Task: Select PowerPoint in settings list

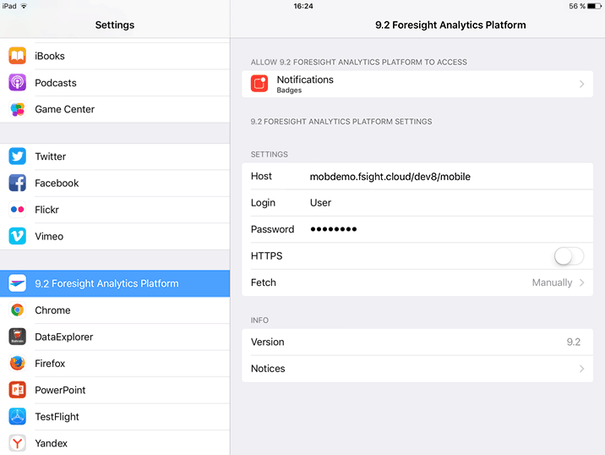Action: click(60, 390)
